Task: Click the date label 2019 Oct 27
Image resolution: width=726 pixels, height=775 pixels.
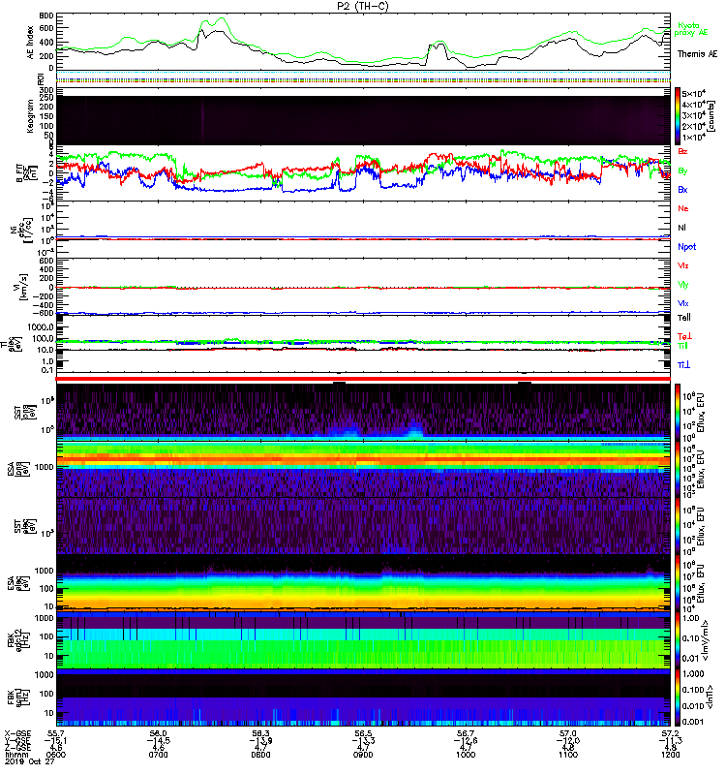Action: pyautogui.click(x=30, y=761)
